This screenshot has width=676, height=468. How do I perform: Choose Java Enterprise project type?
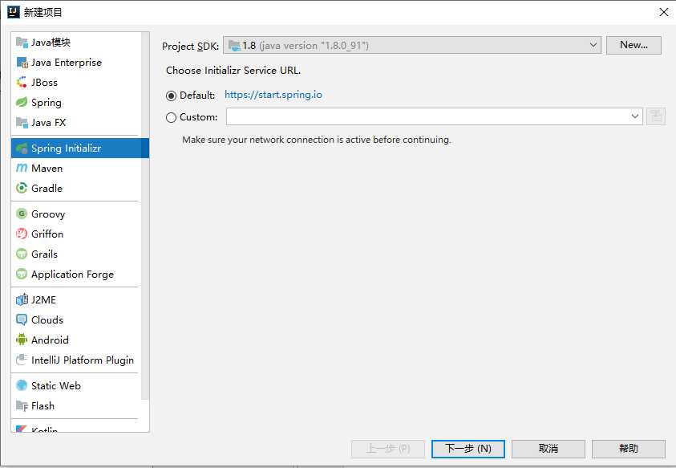76,62
